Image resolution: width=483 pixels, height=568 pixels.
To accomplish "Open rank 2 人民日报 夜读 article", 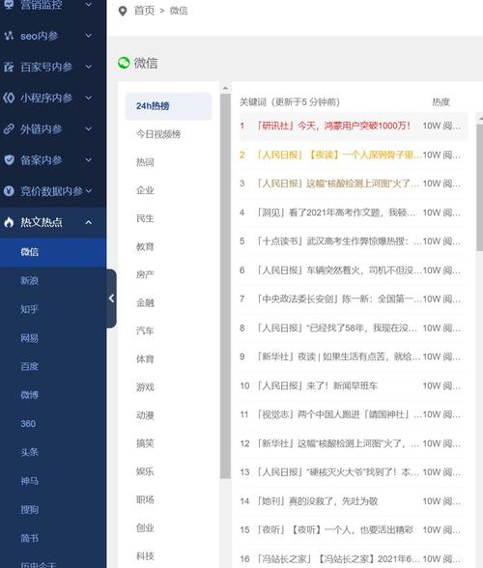I will point(338,155).
